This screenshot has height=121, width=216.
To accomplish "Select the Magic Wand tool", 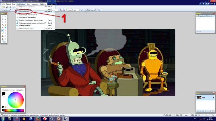I will (3, 25).
